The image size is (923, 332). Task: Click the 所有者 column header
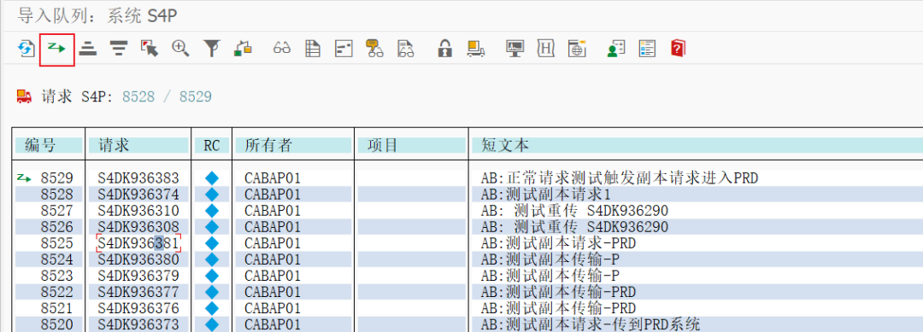point(294,145)
